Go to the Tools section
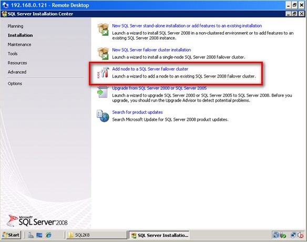This screenshot has height=242, width=307. [x=13, y=54]
